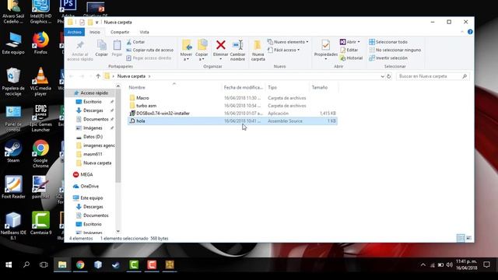Select the DOSBox0.74-win32-installer file

pos(233,113)
